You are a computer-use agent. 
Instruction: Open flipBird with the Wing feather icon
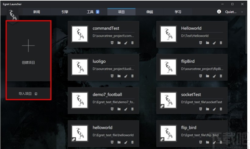[214, 76]
